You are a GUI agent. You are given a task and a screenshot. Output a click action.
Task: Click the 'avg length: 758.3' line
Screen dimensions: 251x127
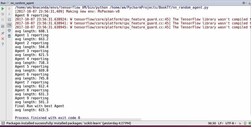tap(31, 63)
